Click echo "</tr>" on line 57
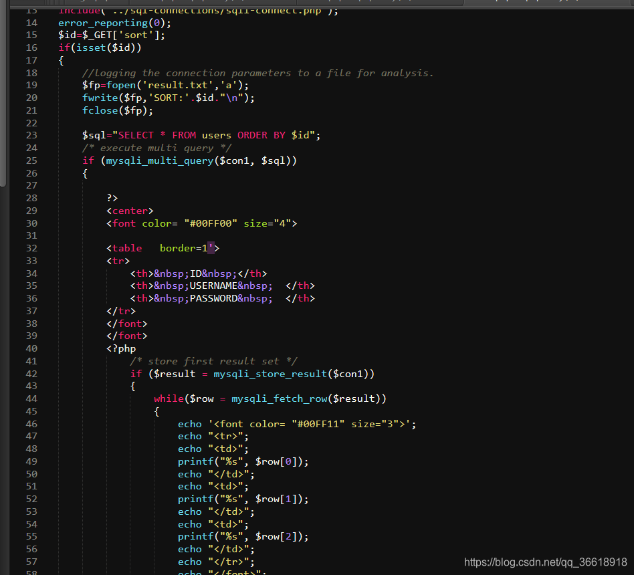 pos(216,562)
